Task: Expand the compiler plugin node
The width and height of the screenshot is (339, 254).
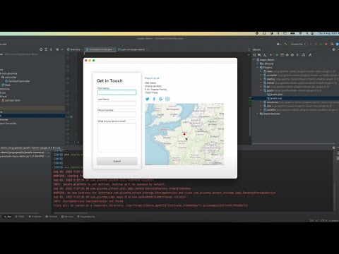Action: pos(261,75)
